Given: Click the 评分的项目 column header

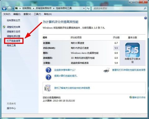Looking at the screenshot, I should [x=76, y=37].
